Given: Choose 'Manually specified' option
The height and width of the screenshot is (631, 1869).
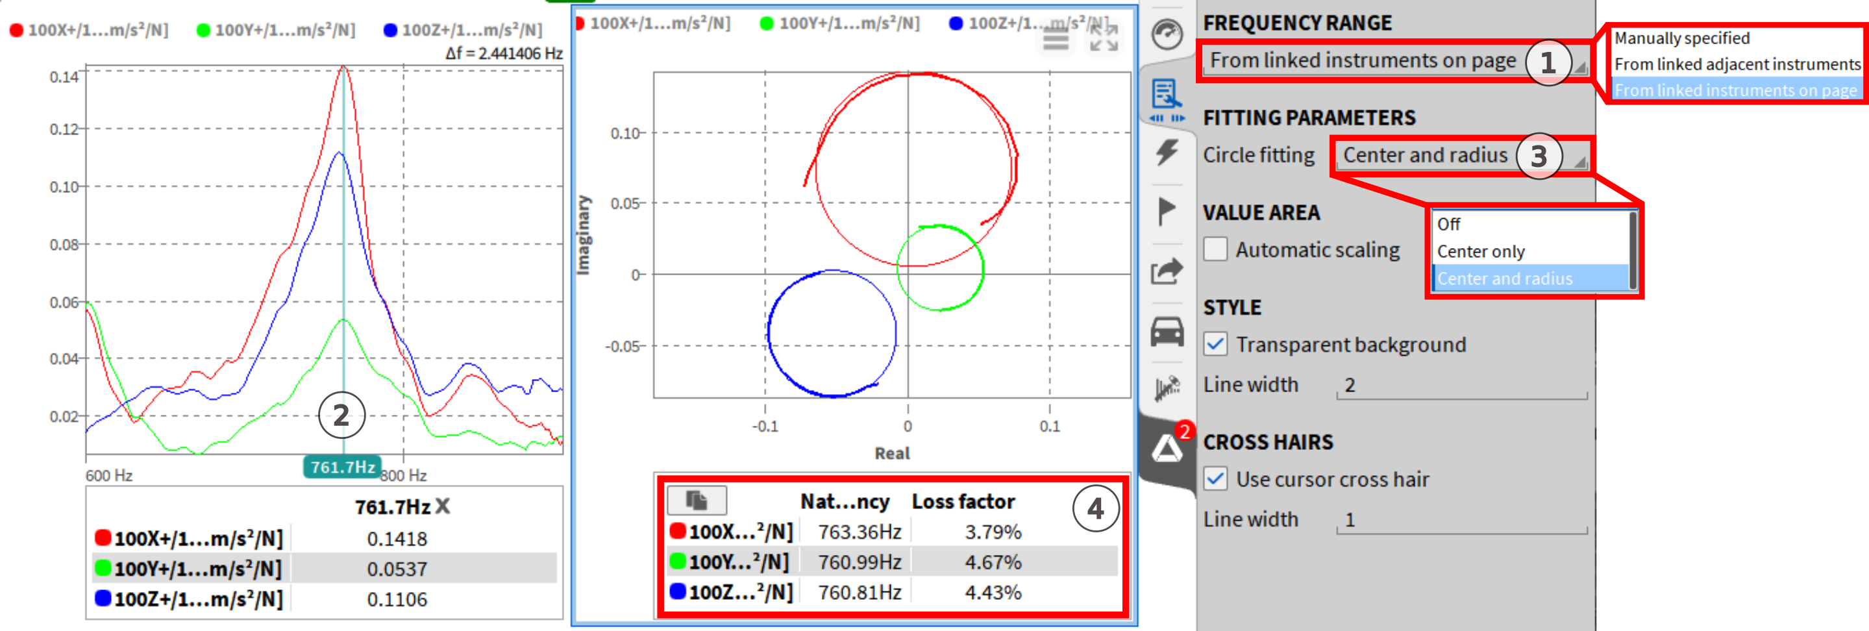Looking at the screenshot, I should tap(1682, 38).
